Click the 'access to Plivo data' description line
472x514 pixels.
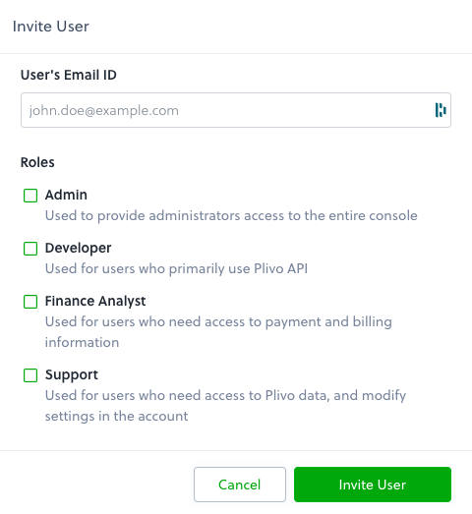(225, 396)
